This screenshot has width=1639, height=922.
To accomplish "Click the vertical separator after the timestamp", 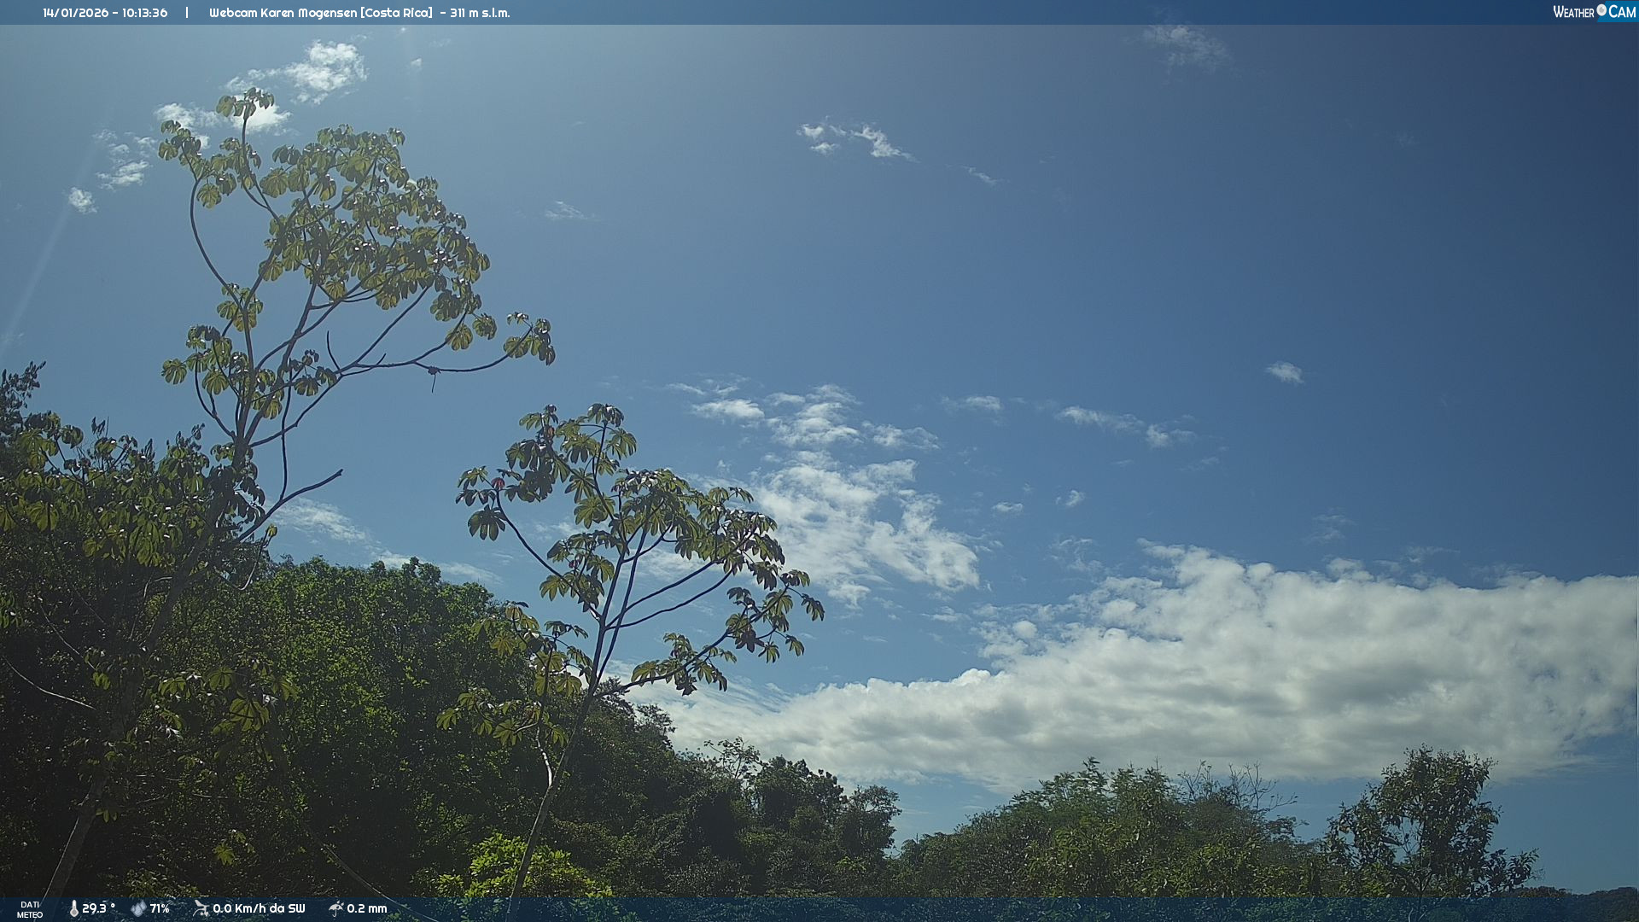I will coord(187,13).
